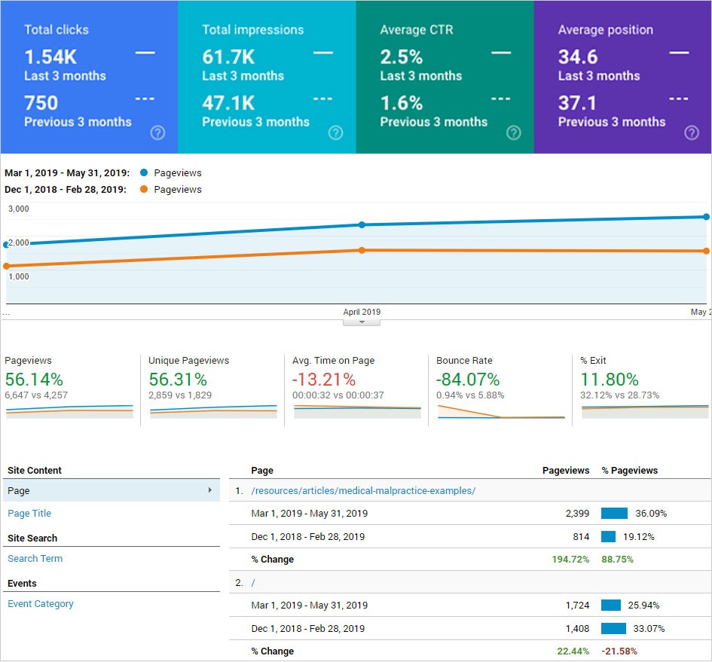Click the Site Search section heading
Image resolution: width=712 pixels, height=662 pixels.
32,538
